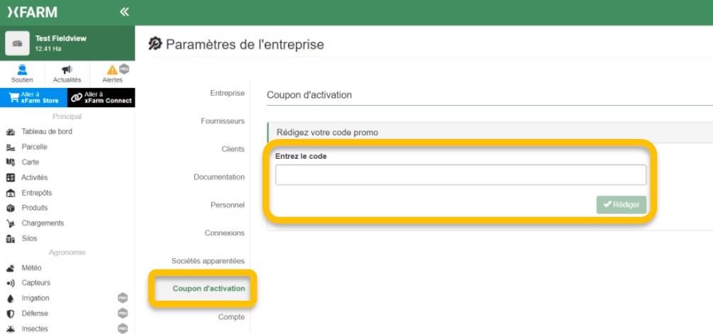Switch to Personnel settings tab

click(x=227, y=205)
